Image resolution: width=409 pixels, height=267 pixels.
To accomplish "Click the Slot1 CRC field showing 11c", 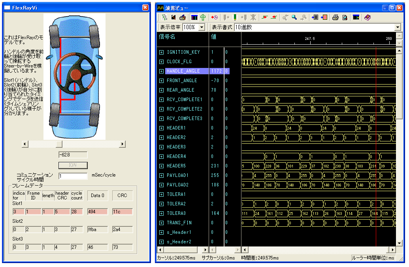I will click(123, 212).
